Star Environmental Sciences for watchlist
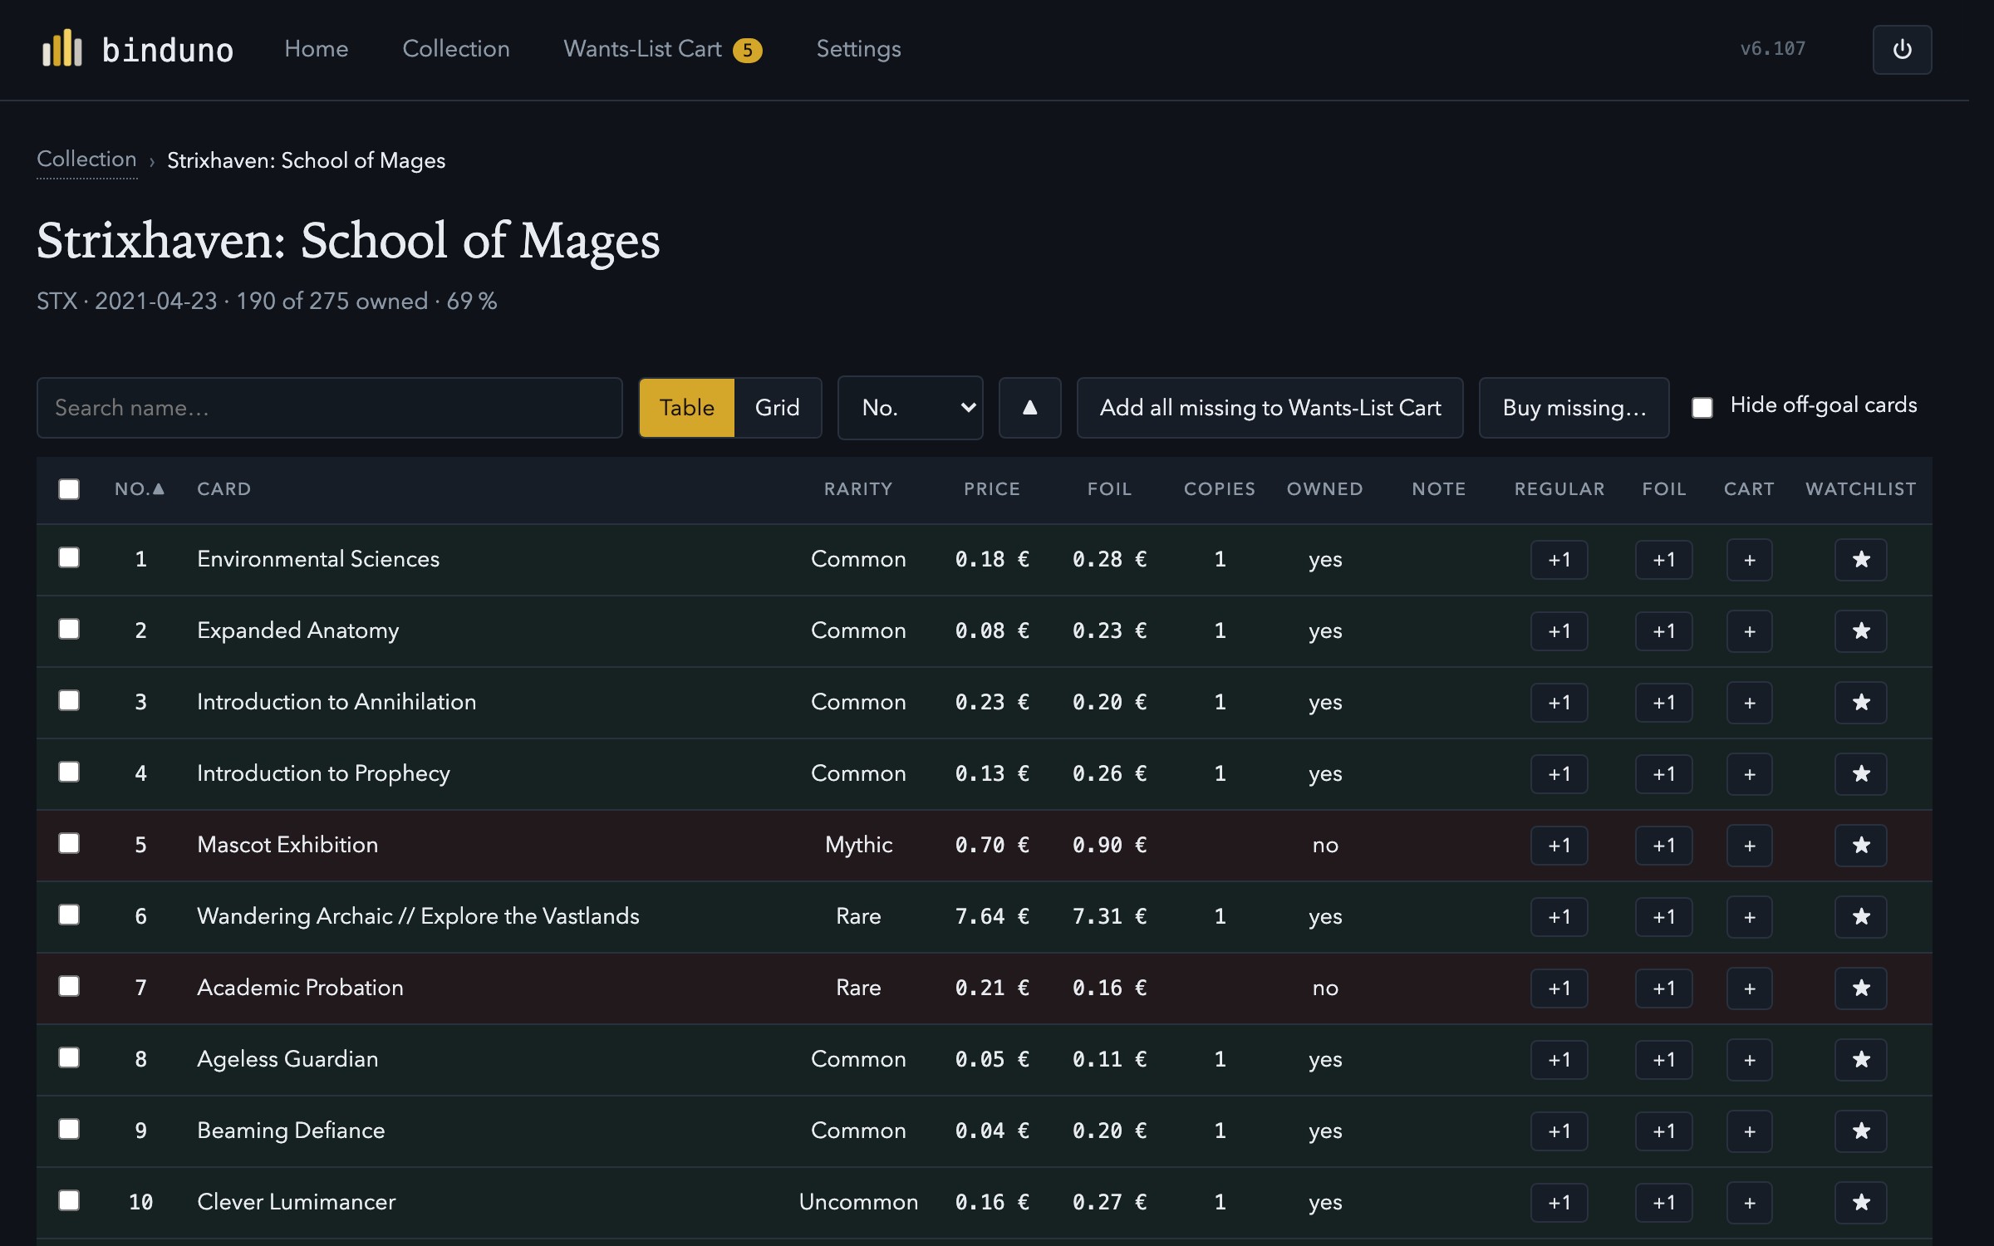The width and height of the screenshot is (1994, 1246). tap(1860, 560)
